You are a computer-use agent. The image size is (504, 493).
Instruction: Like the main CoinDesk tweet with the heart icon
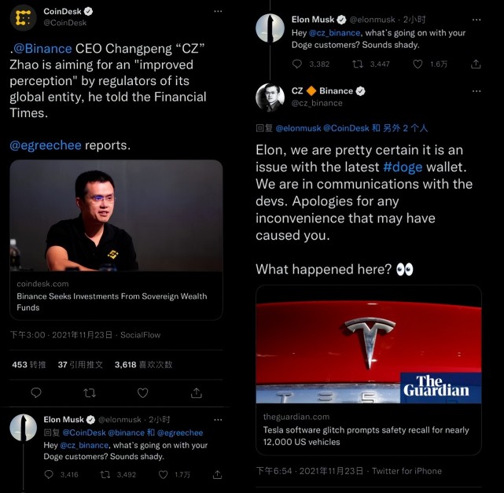coord(142,392)
